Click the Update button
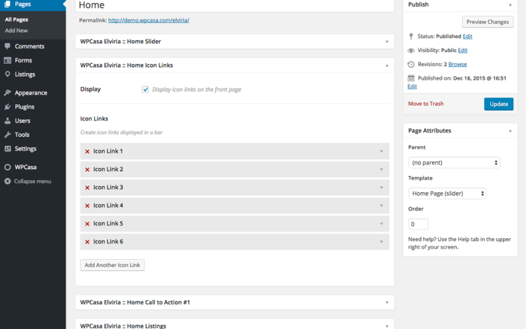Screen dimensions: 526x329 click(498, 104)
